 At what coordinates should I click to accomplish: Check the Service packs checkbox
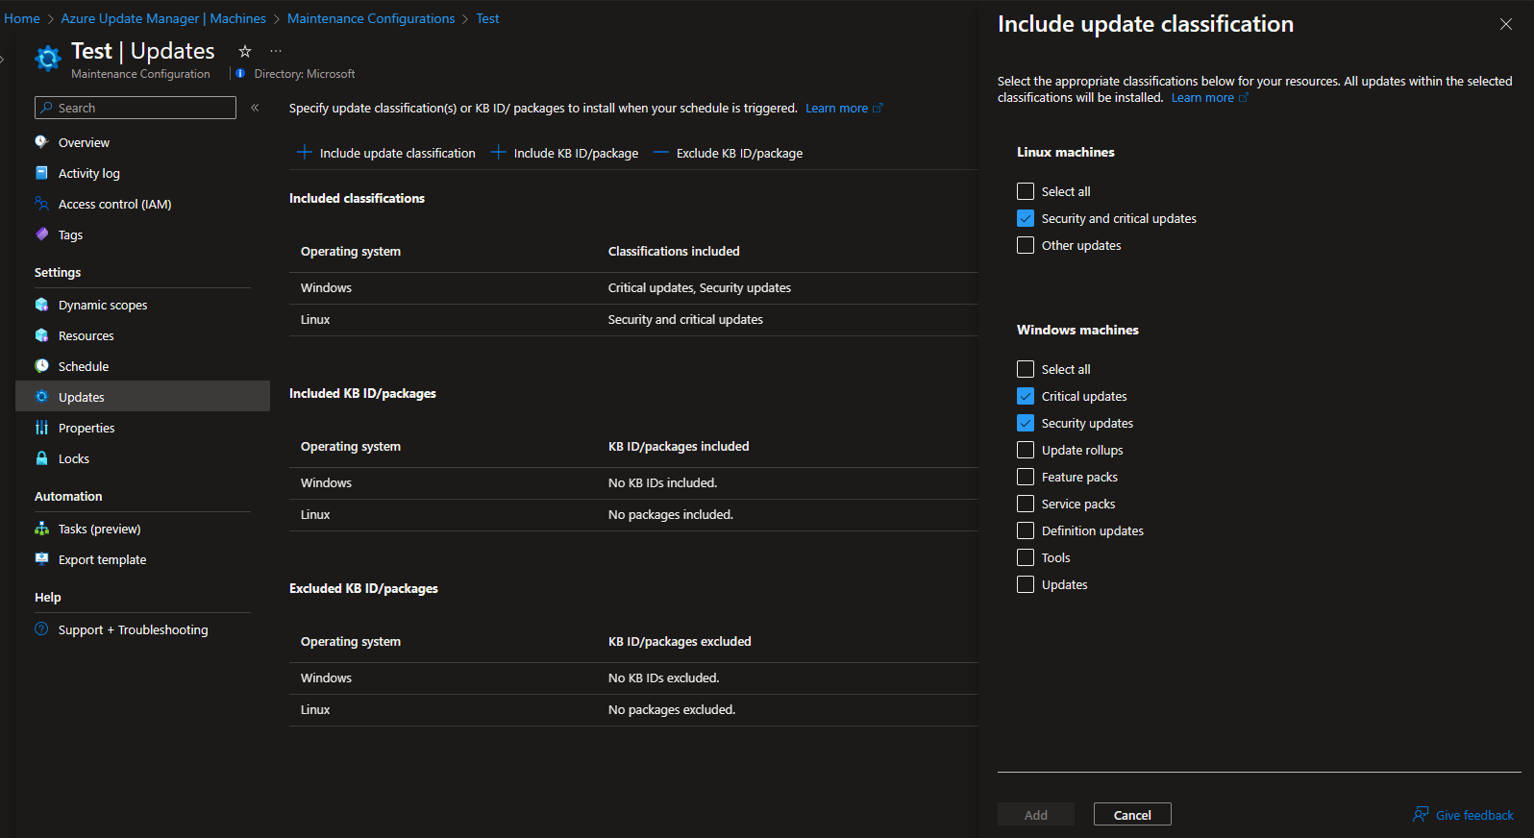pos(1026,504)
